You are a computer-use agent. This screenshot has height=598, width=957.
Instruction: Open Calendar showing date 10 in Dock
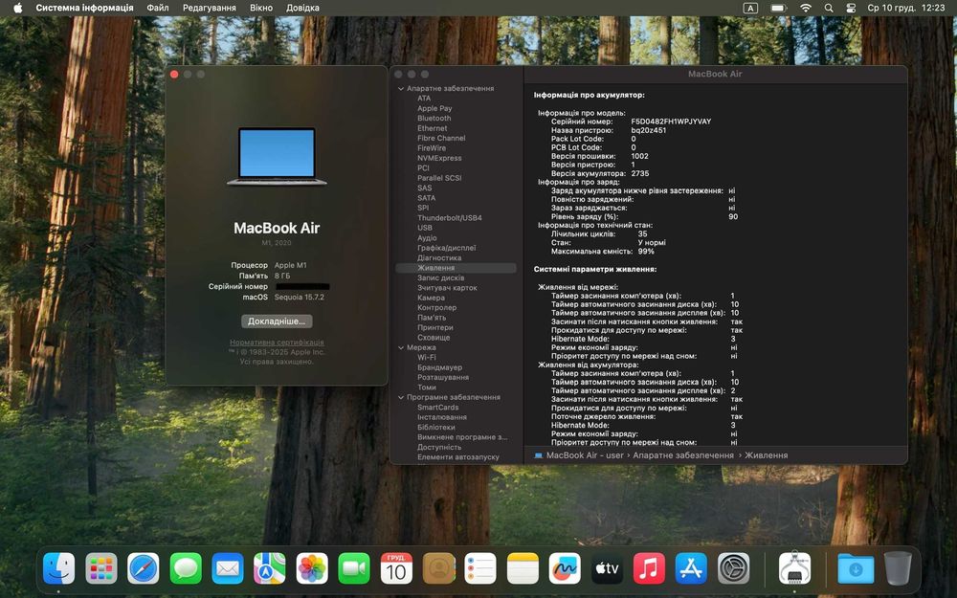pyautogui.click(x=396, y=568)
